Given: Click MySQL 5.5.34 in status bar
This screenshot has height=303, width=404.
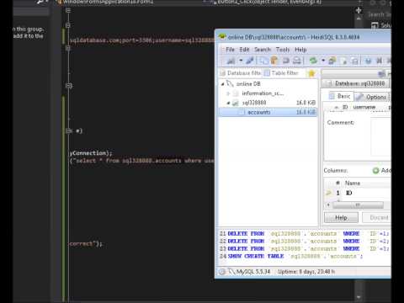Looking at the screenshot, I should point(252,272).
